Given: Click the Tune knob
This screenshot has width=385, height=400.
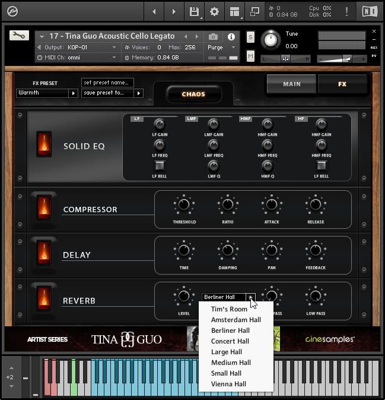Looking at the screenshot, I should [271, 40].
